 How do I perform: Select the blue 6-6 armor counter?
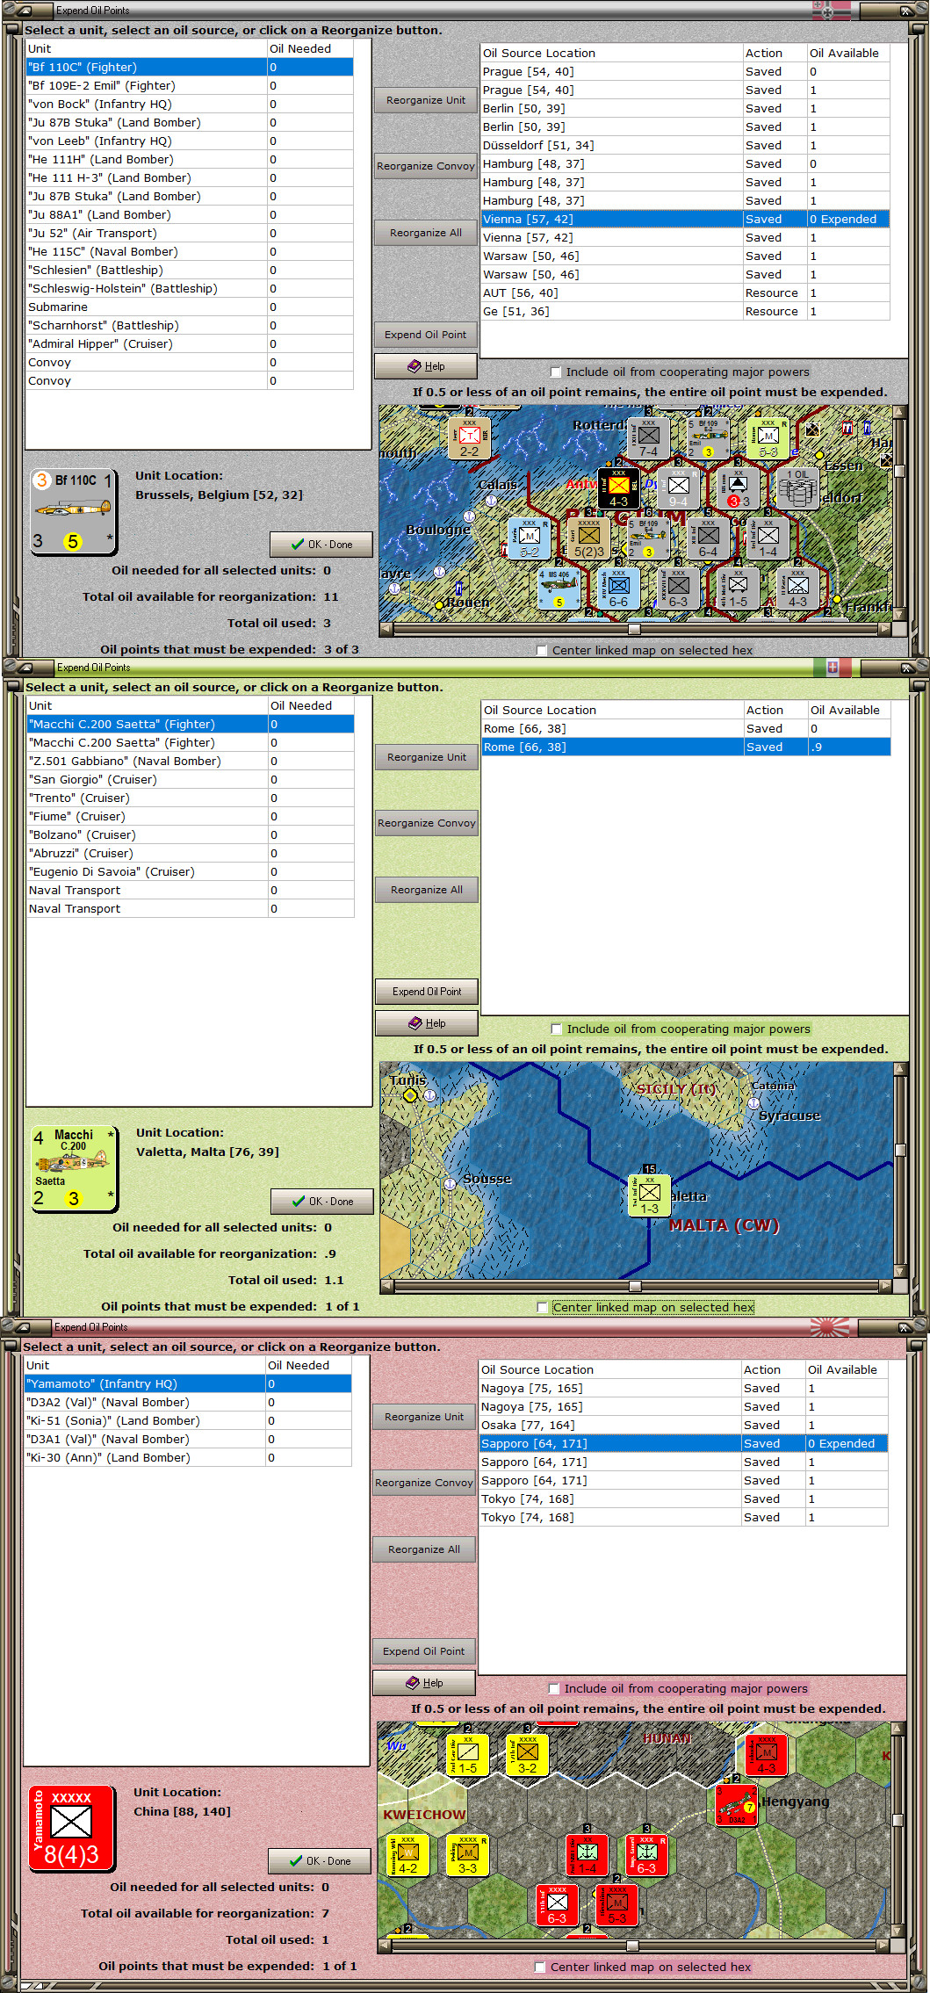pyautogui.click(x=618, y=589)
